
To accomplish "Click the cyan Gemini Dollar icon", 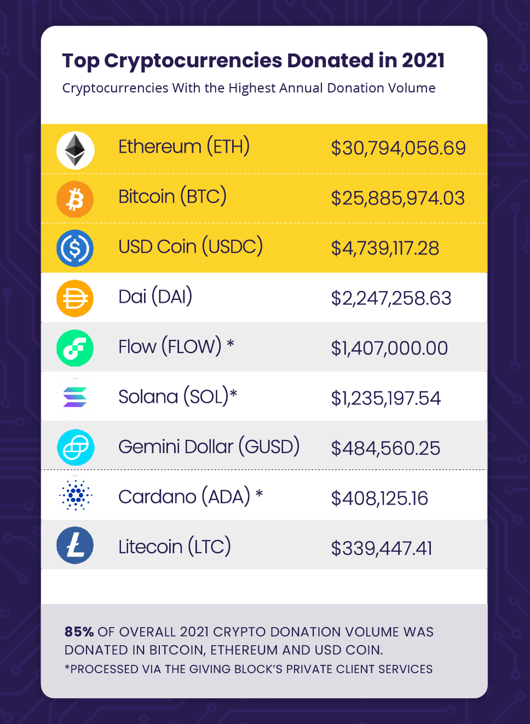I will click(76, 448).
